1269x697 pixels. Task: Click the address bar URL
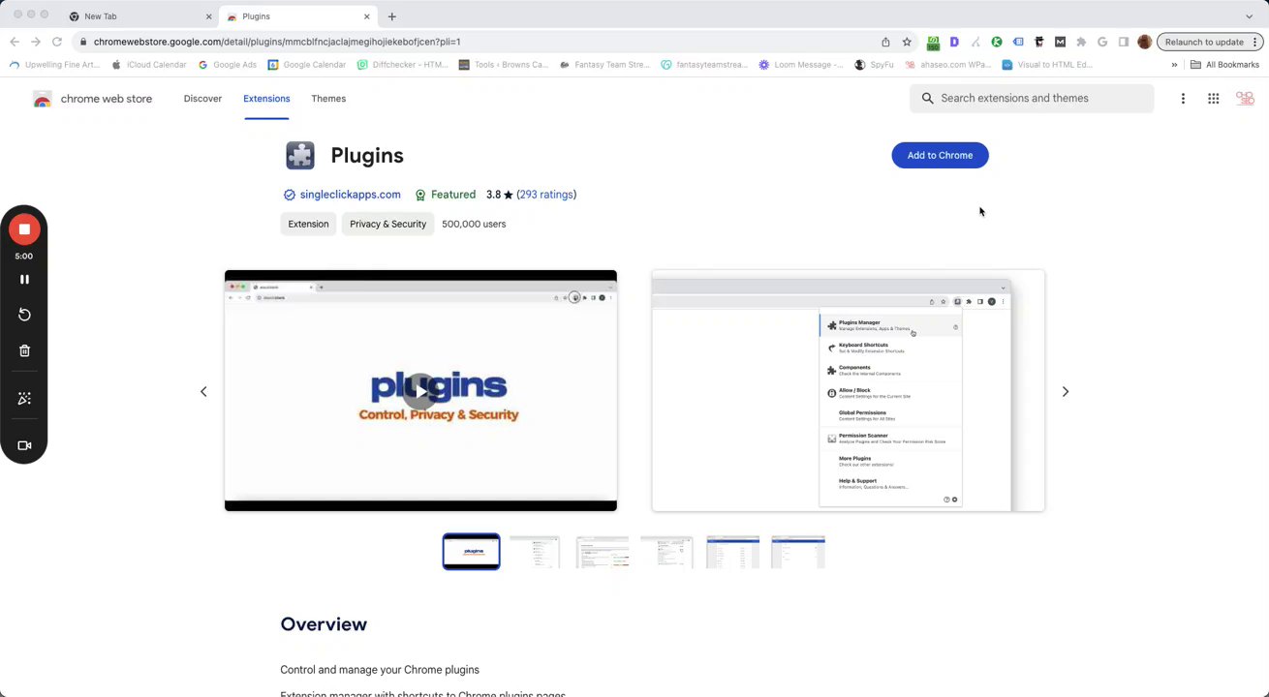pos(277,42)
